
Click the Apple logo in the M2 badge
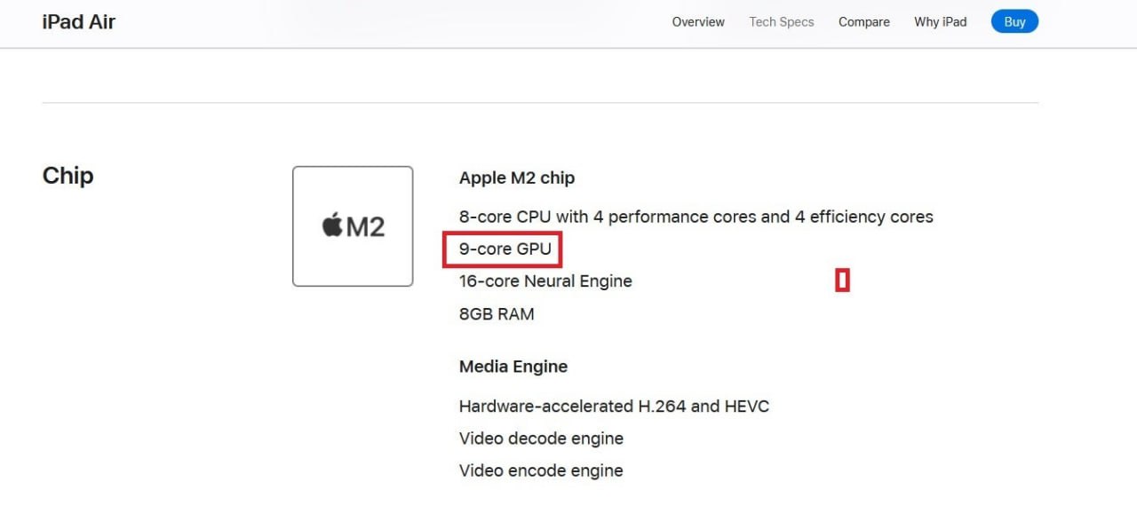tap(332, 226)
